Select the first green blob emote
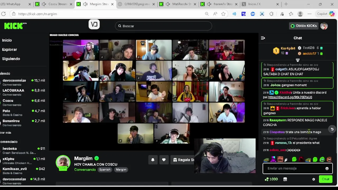Screen dimensions: 338x190 (294, 159)
